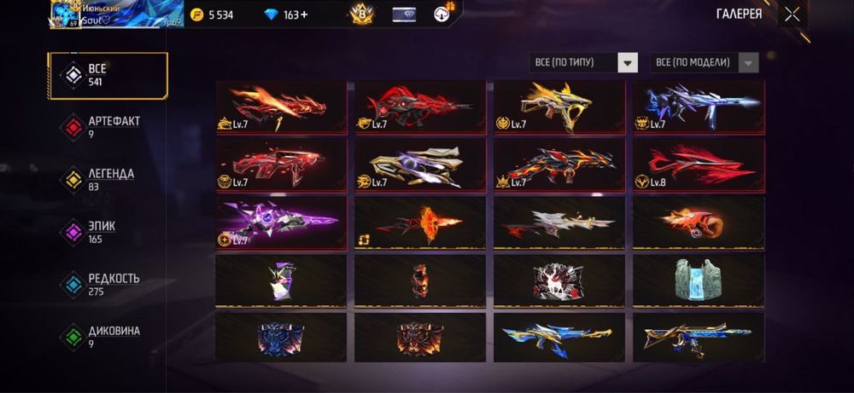Select the Все 541 category tab

click(x=108, y=76)
